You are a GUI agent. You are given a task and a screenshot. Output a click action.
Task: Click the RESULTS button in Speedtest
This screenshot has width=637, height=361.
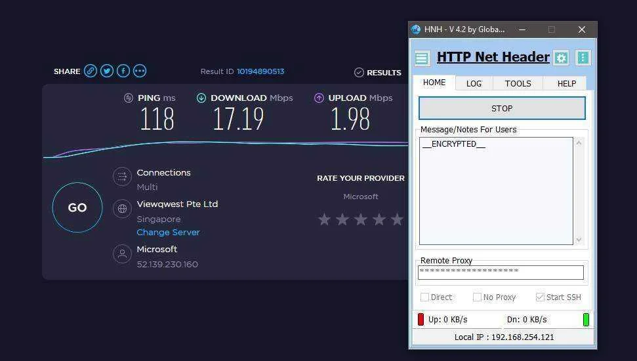(x=378, y=73)
